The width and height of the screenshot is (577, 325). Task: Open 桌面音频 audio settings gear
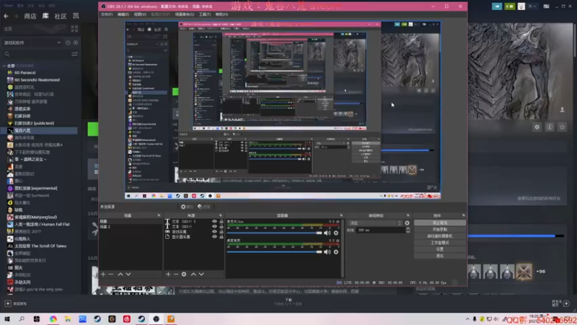[336, 252]
